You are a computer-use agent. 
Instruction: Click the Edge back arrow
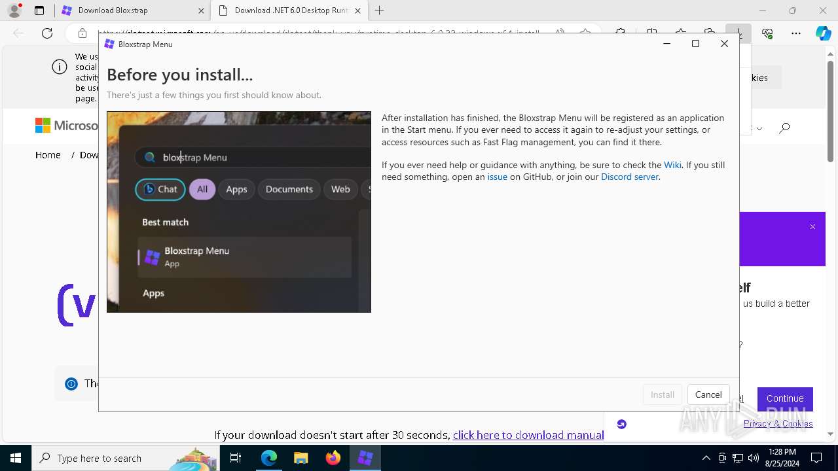(x=18, y=33)
